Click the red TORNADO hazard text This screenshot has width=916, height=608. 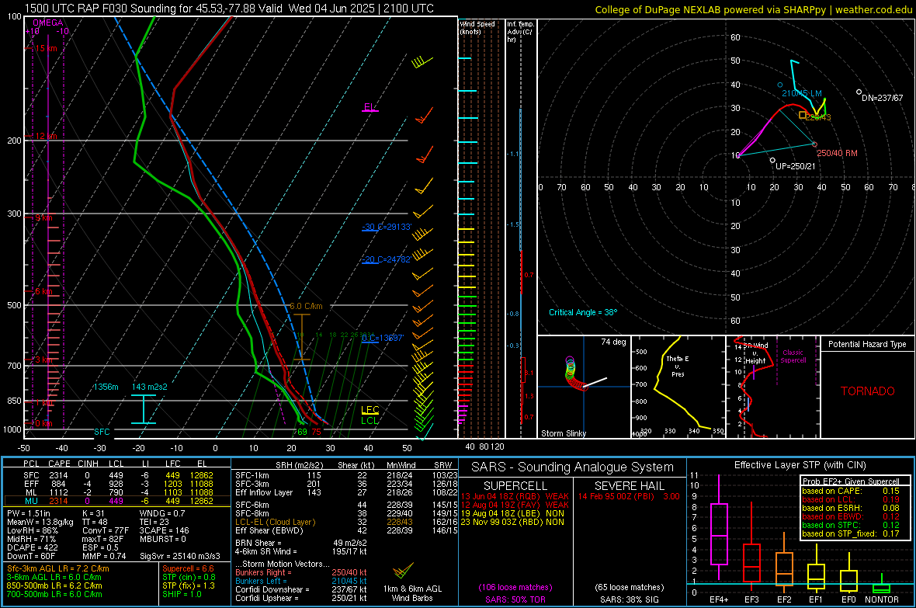(868, 391)
